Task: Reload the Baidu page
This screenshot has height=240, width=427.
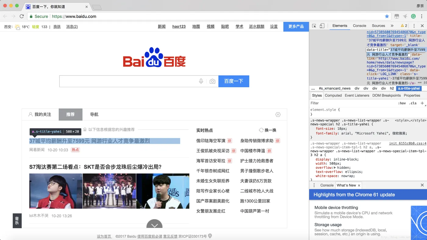Action: click(x=22, y=16)
